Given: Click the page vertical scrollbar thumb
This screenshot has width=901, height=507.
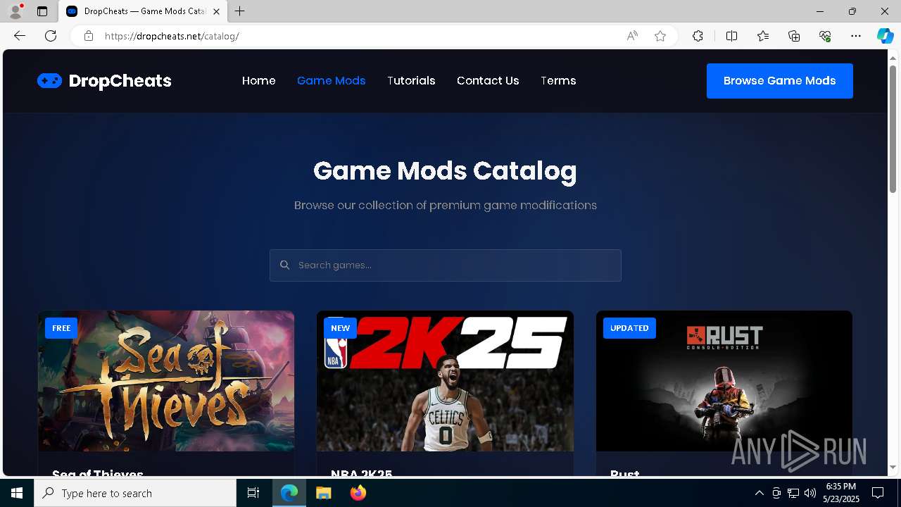Looking at the screenshot, I should [893, 129].
